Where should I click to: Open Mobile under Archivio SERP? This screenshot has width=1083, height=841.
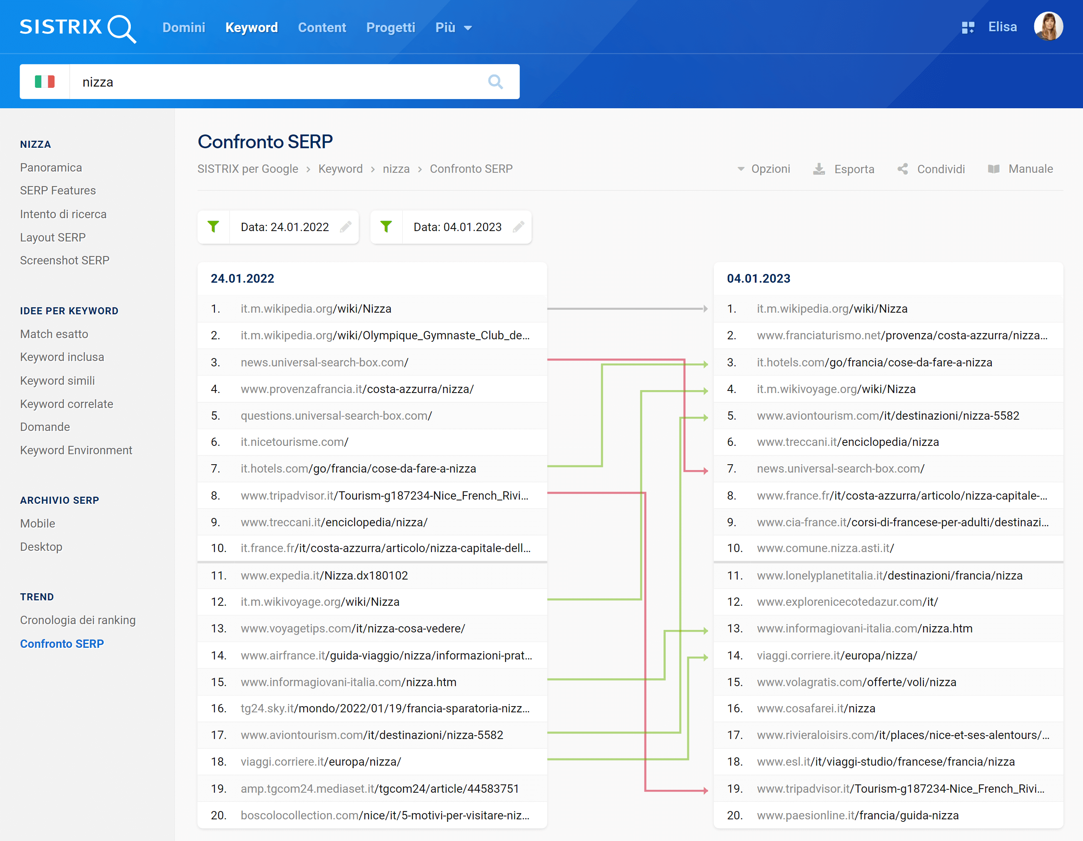click(37, 524)
